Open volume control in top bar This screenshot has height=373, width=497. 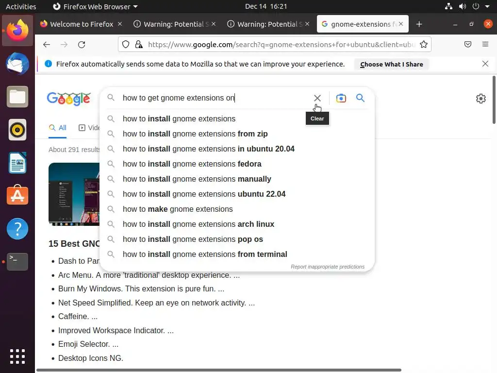tap(463, 6)
